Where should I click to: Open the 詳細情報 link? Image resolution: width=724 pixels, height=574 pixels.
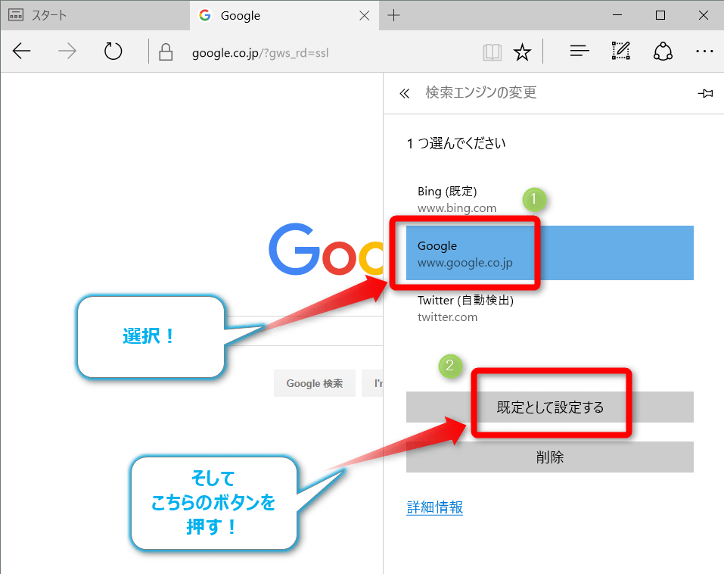pyautogui.click(x=434, y=507)
